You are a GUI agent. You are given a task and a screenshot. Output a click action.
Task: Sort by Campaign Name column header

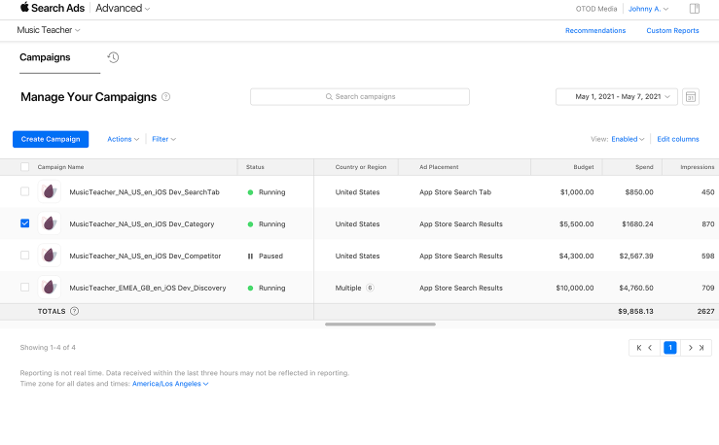coord(60,167)
